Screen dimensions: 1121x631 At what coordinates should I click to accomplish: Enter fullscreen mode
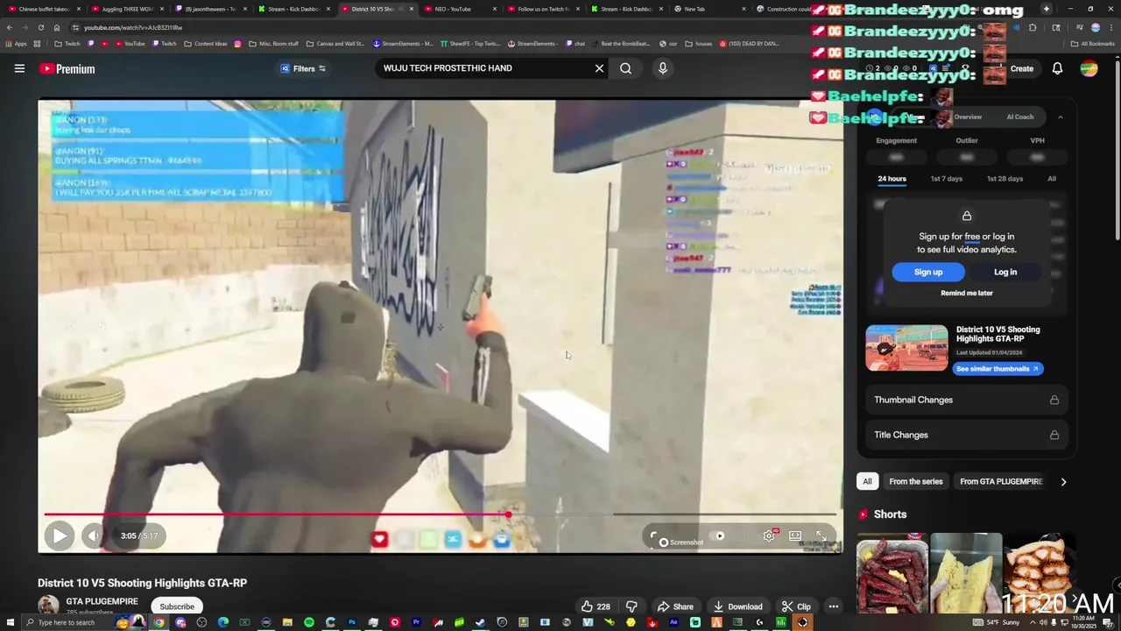tap(821, 535)
